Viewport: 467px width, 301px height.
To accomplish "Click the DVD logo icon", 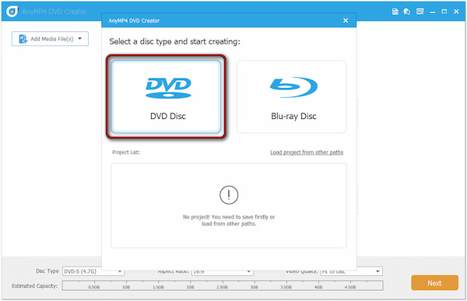I will [x=168, y=88].
